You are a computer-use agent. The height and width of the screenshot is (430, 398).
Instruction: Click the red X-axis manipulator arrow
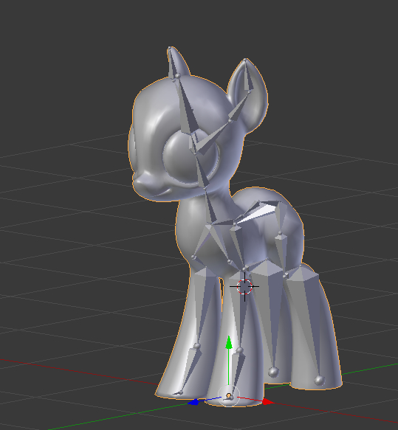click(x=268, y=402)
